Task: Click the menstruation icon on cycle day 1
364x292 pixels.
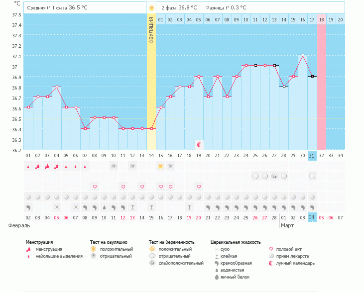Action: pyautogui.click(x=28, y=166)
